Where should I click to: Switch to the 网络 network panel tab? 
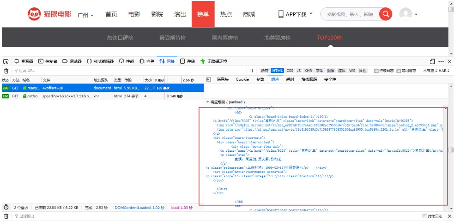pyautogui.click(x=167, y=61)
